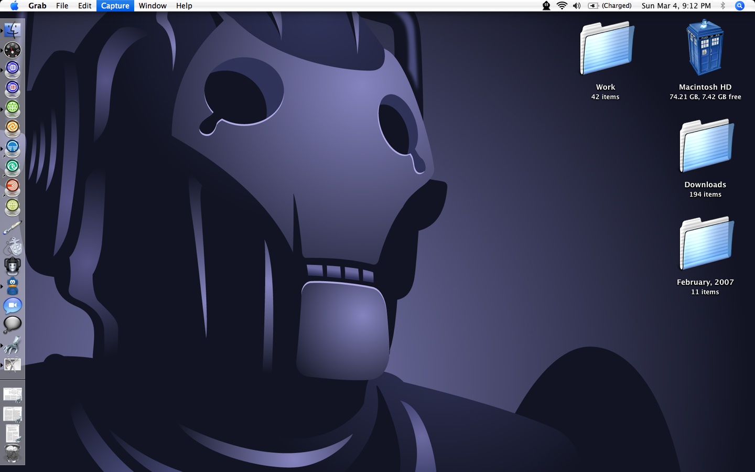The image size is (755, 472).
Task: Open the highlighted Capture menu
Action: tap(115, 6)
